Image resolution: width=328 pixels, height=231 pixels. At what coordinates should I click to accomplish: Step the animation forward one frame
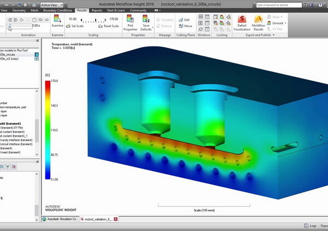click(16, 20)
